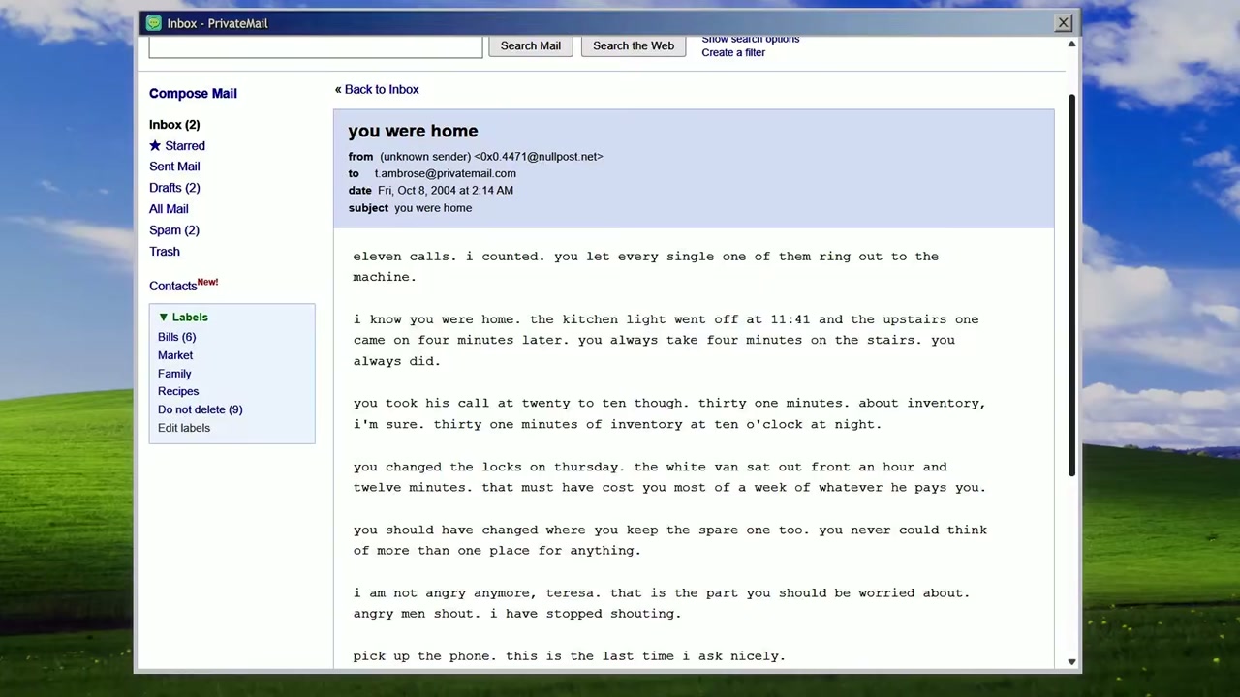The height and width of the screenshot is (697, 1240).
Task: Click the 'Inbox - PrivateMail' window title
Action: (x=217, y=23)
